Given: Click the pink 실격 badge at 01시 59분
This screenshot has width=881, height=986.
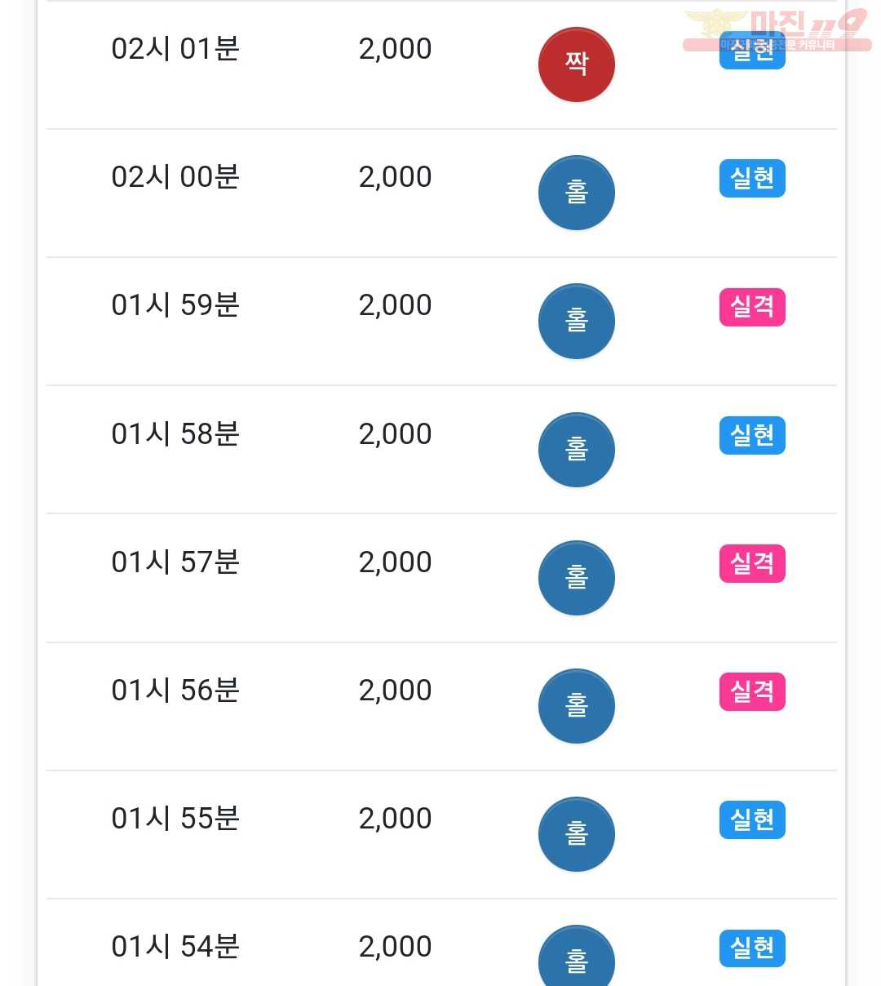Looking at the screenshot, I should click(752, 307).
